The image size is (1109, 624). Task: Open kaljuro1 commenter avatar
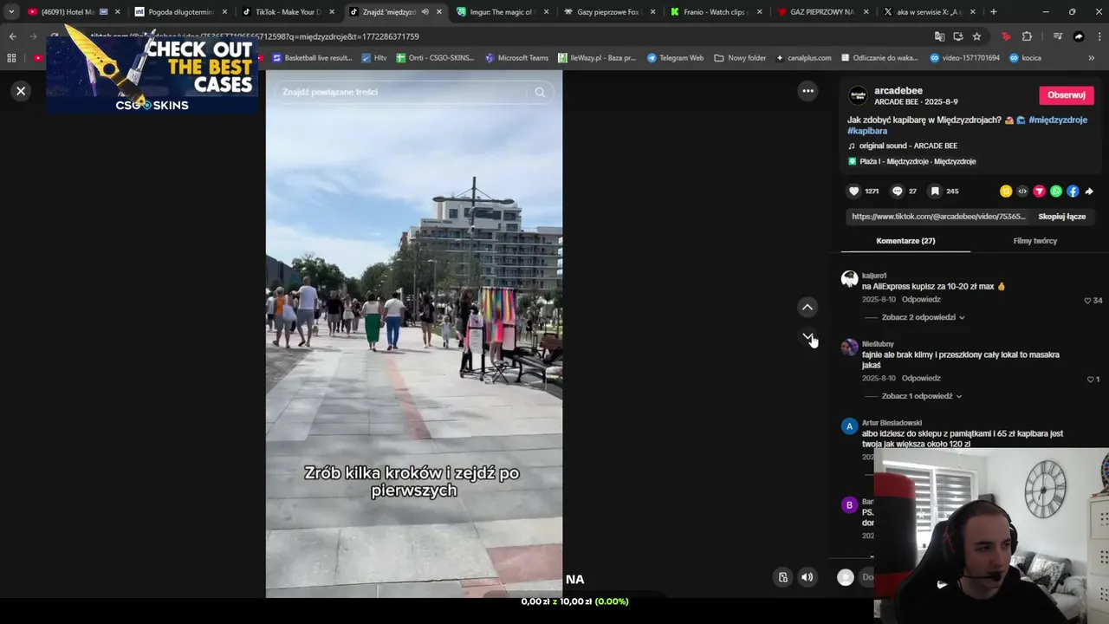849,279
